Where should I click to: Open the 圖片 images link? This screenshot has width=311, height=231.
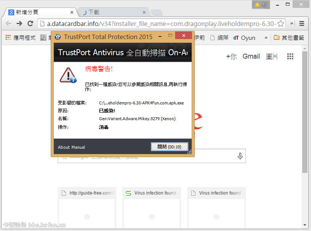click(x=272, y=56)
